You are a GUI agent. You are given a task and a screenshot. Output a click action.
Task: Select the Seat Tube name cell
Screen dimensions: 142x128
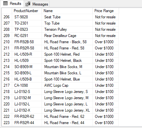[67, 17]
